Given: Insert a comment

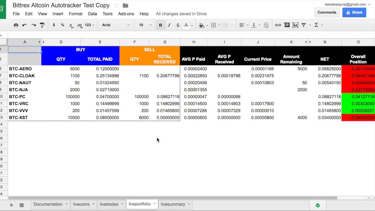Looking at the screenshot, I should click(x=287, y=25).
